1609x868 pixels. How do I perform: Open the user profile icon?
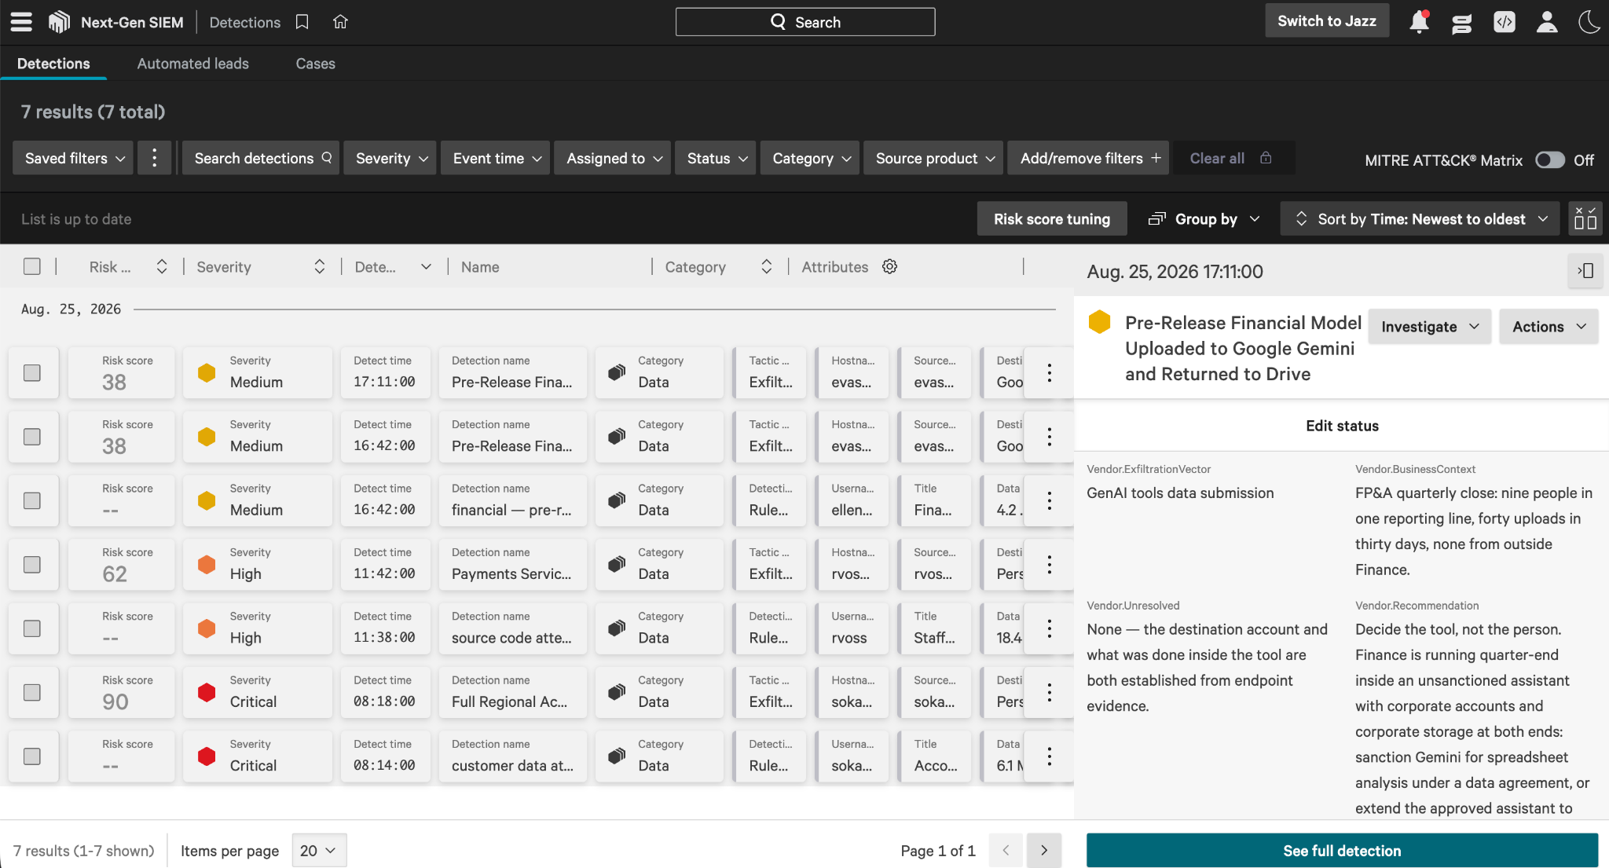pyautogui.click(x=1547, y=22)
